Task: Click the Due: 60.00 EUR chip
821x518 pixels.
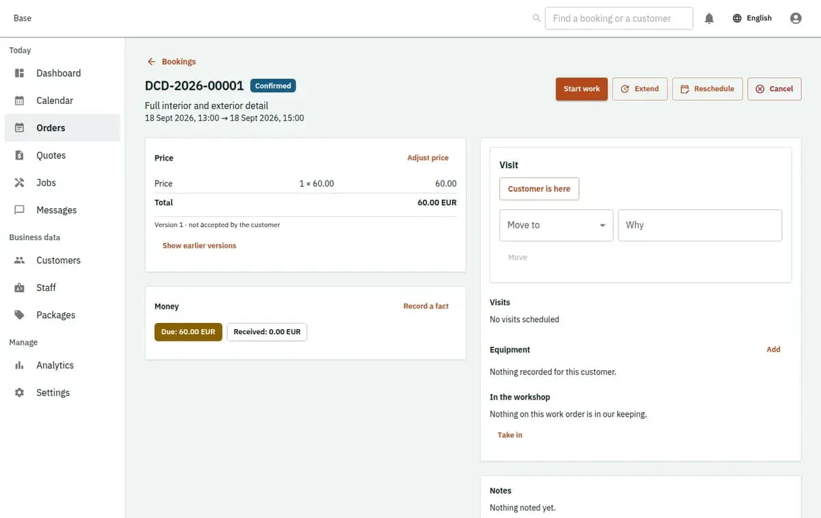Action: click(188, 332)
